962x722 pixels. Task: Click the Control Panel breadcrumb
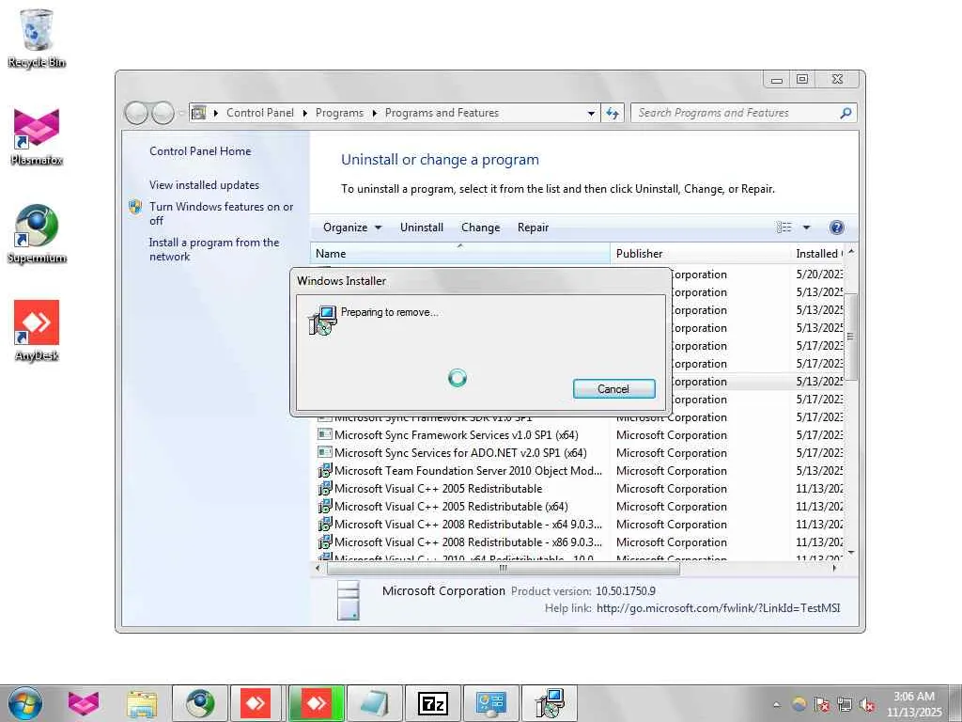click(260, 113)
